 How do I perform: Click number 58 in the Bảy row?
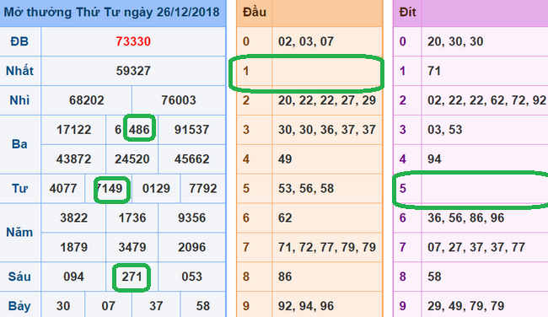point(202,306)
